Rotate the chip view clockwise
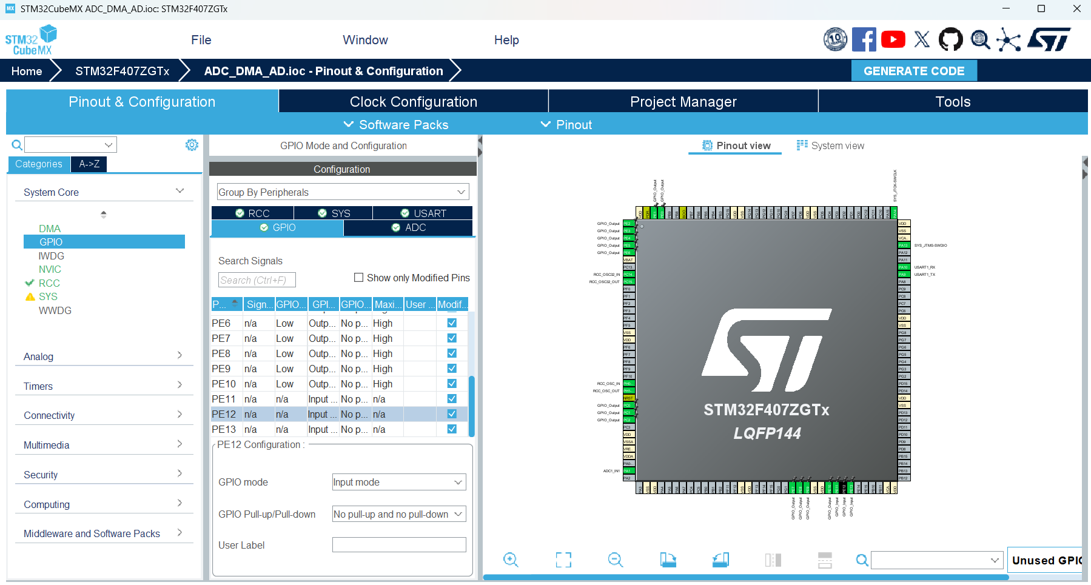This screenshot has height=585, width=1091. (668, 560)
